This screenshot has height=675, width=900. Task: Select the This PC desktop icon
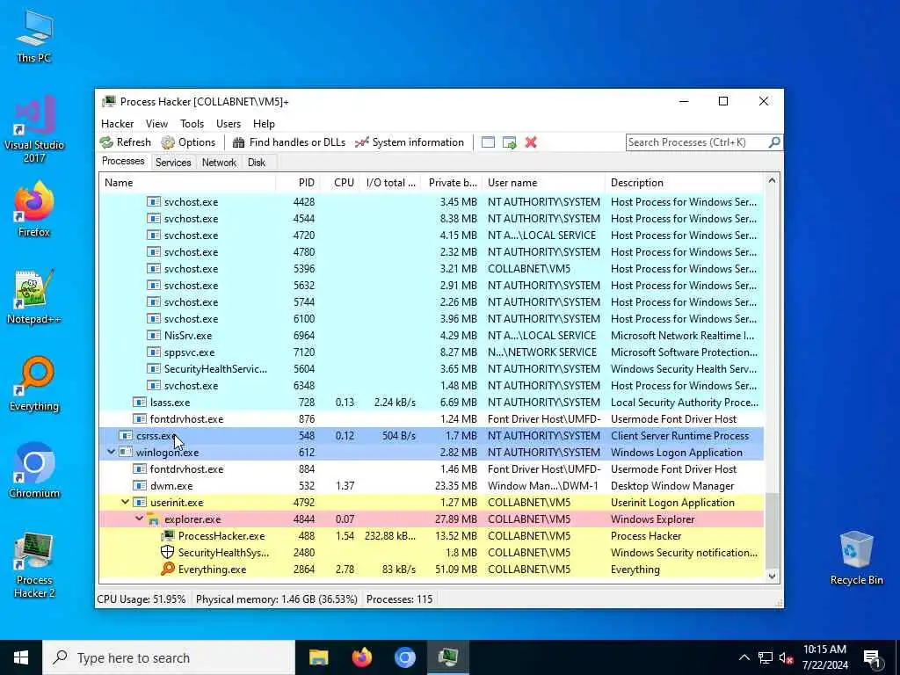click(x=34, y=36)
